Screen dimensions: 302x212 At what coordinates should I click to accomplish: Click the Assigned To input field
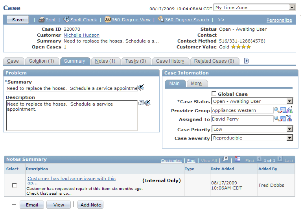[x=242, y=119]
